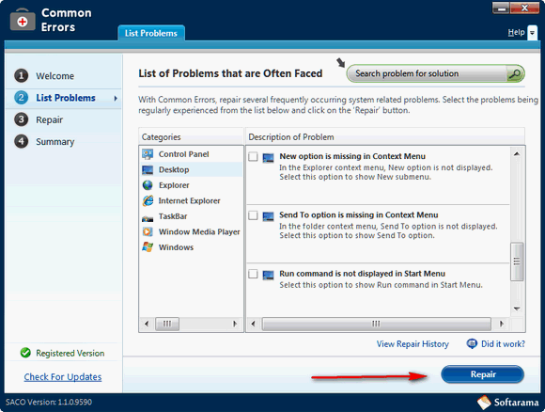Viewport: 545px width, 412px height.
Task: Click the green Registered Version checkmark icon
Action: point(25,353)
